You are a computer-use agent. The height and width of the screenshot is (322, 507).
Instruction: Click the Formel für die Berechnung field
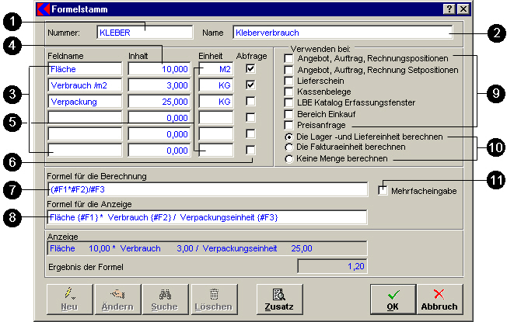(x=206, y=190)
